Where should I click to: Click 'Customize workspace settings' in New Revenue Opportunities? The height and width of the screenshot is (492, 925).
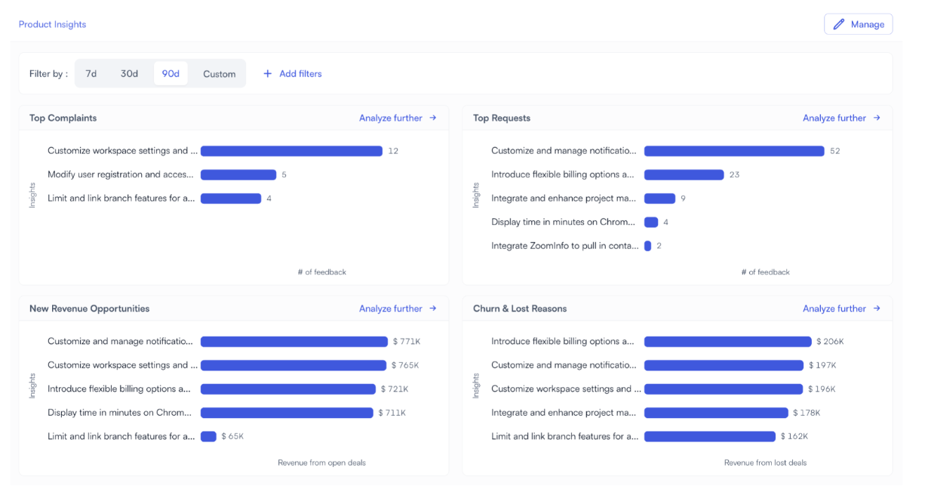pos(123,365)
